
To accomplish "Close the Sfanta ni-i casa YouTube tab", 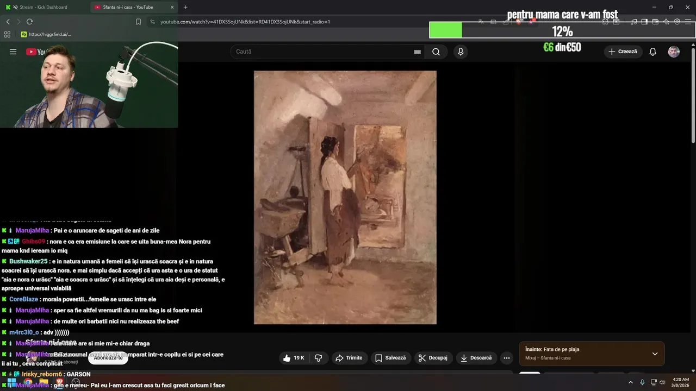I will coord(172,7).
